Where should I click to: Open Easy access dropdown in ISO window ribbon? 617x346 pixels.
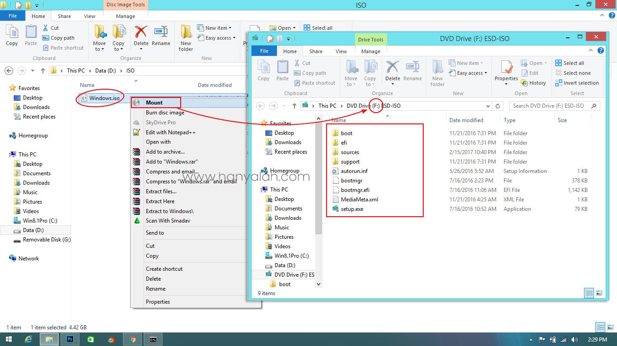(x=216, y=38)
